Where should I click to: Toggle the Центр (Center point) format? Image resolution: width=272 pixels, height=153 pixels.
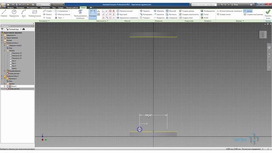pos(248,11)
